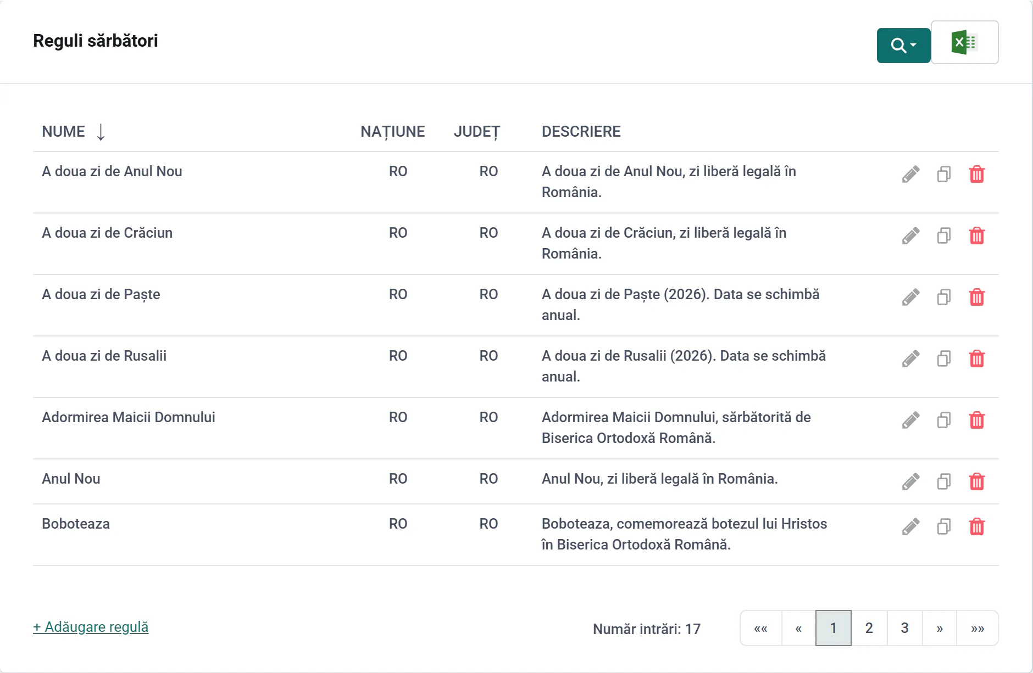Image resolution: width=1033 pixels, height=673 pixels.
Task: Delete the 'A doua zi de Anul Nou' rule
Action: coord(977,175)
